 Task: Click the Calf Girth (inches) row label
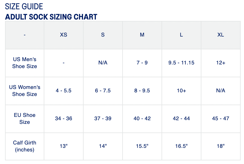pos(25,146)
